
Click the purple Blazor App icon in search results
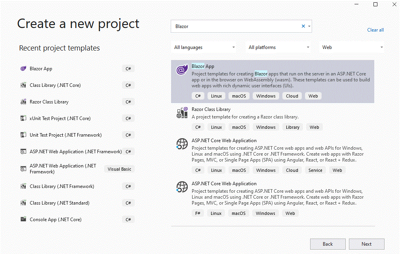(182, 70)
